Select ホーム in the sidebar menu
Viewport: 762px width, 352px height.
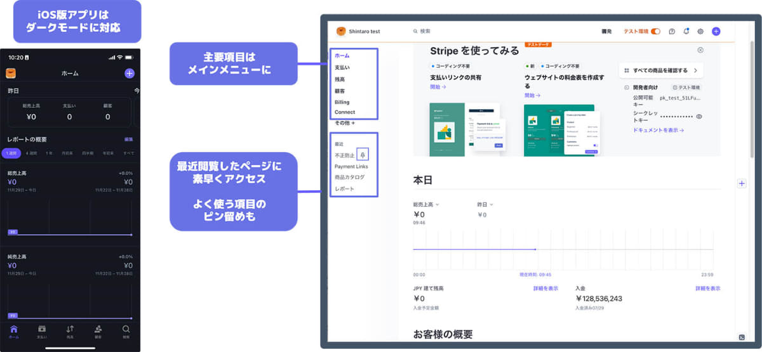[342, 56]
